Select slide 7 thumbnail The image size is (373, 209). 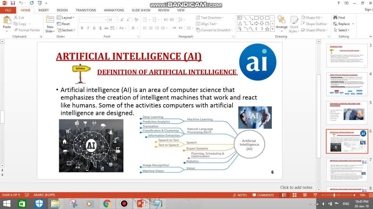pos(347,170)
